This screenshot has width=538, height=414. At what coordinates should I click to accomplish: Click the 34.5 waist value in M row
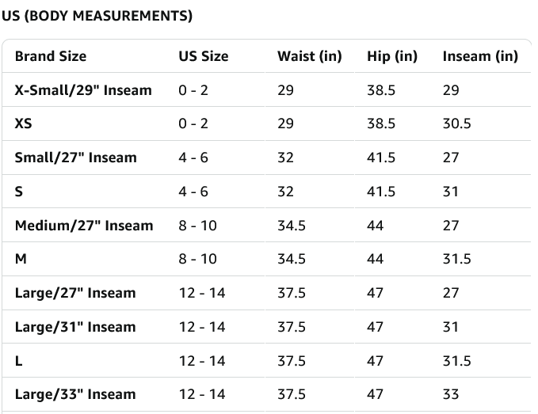tap(292, 259)
